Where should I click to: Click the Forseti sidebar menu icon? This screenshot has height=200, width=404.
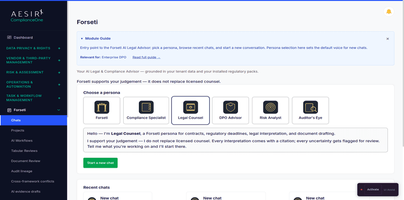[9, 110]
